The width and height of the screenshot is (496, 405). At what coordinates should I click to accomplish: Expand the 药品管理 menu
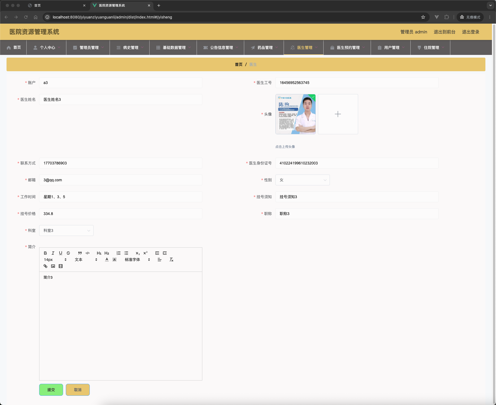point(264,48)
